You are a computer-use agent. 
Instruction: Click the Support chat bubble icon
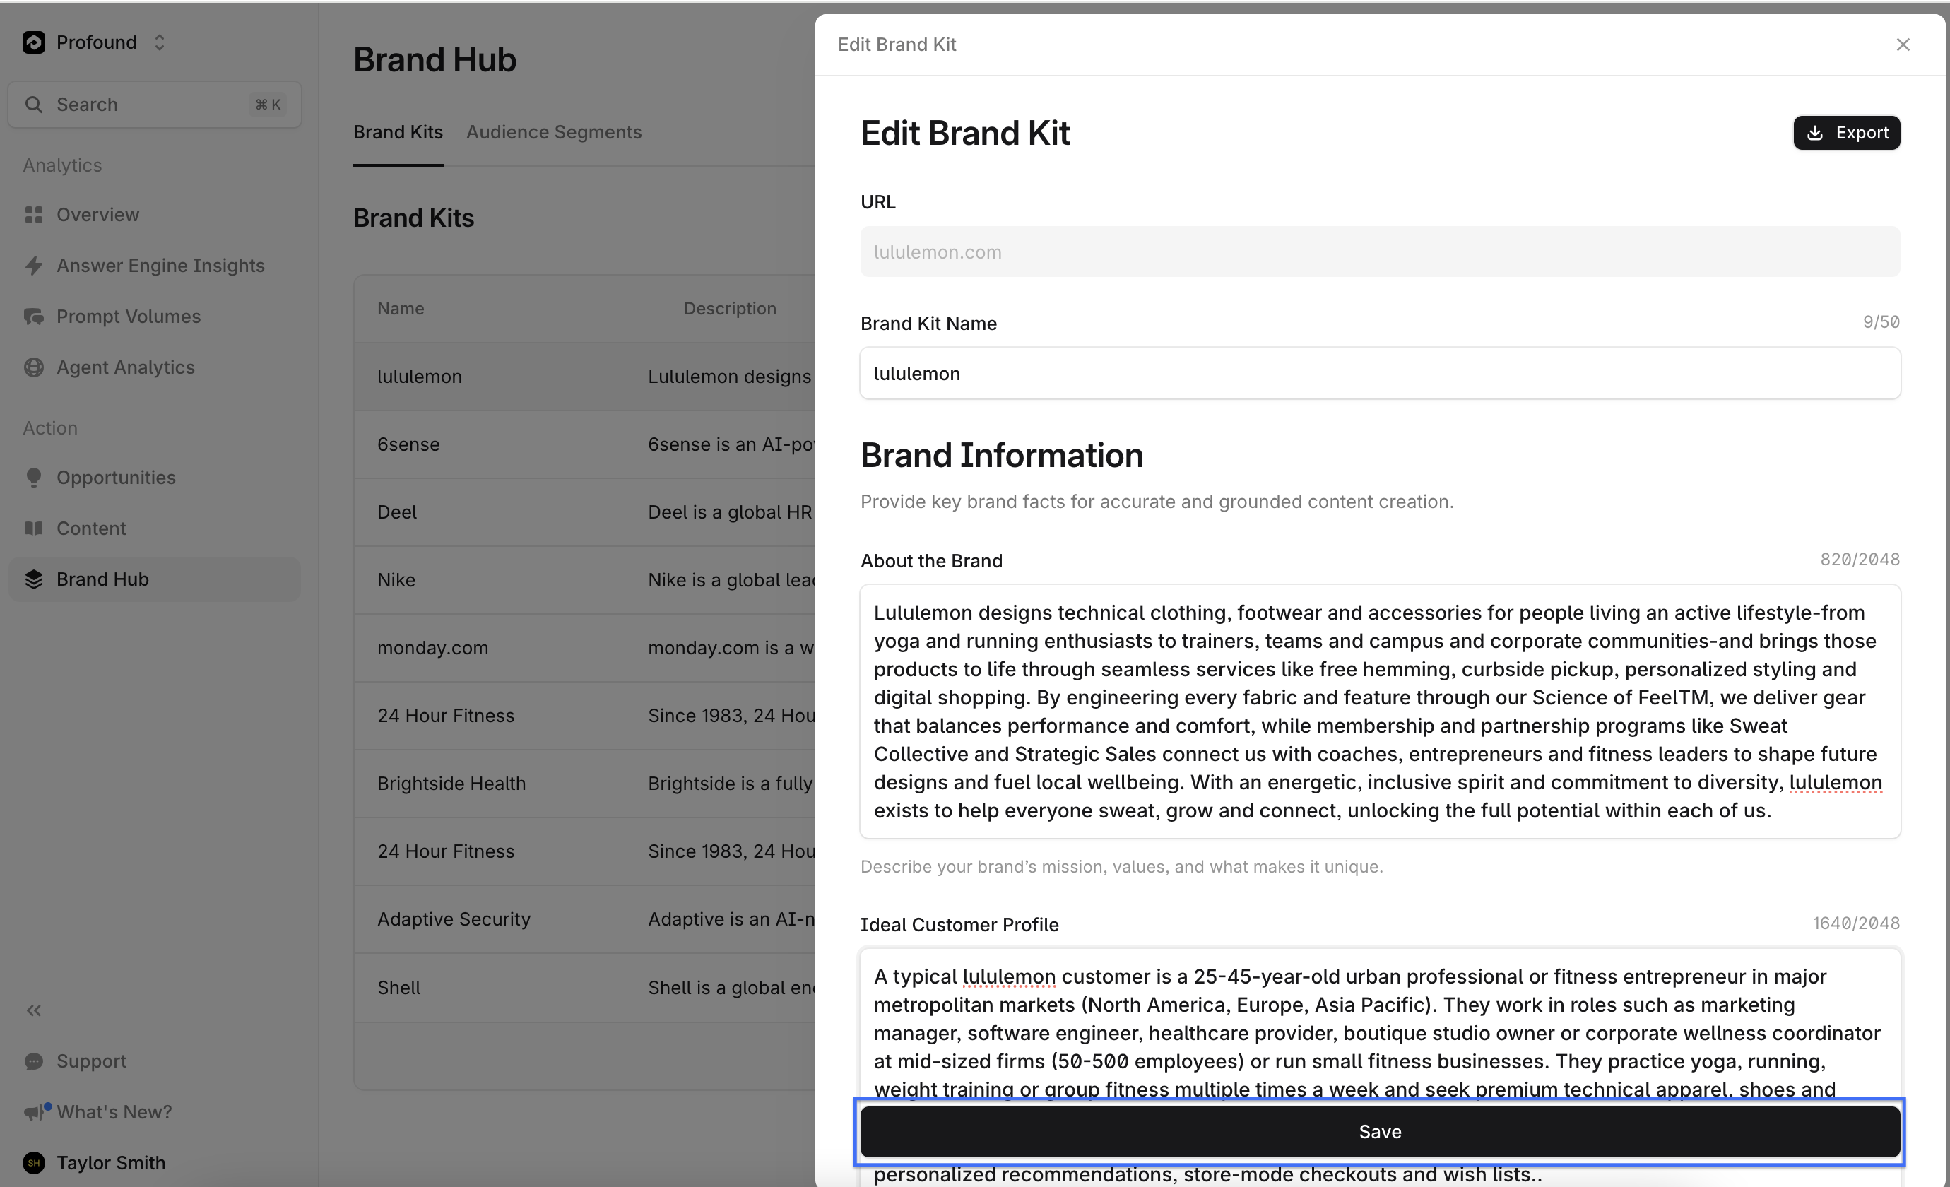click(33, 1061)
